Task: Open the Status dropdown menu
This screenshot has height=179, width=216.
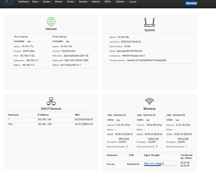Action: pos(36,2)
